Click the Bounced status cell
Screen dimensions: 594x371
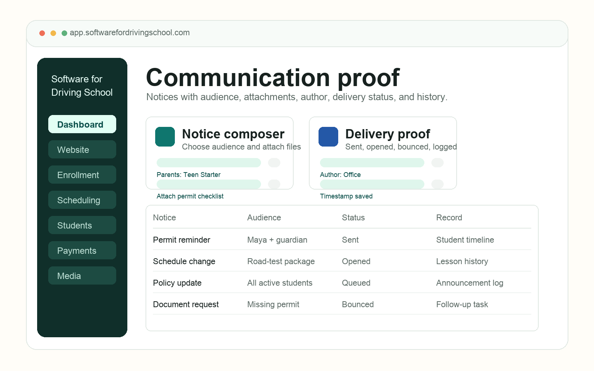pyautogui.click(x=358, y=305)
